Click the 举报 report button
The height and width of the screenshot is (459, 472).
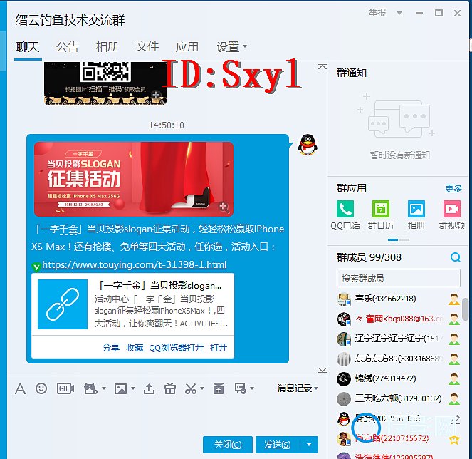377,13
